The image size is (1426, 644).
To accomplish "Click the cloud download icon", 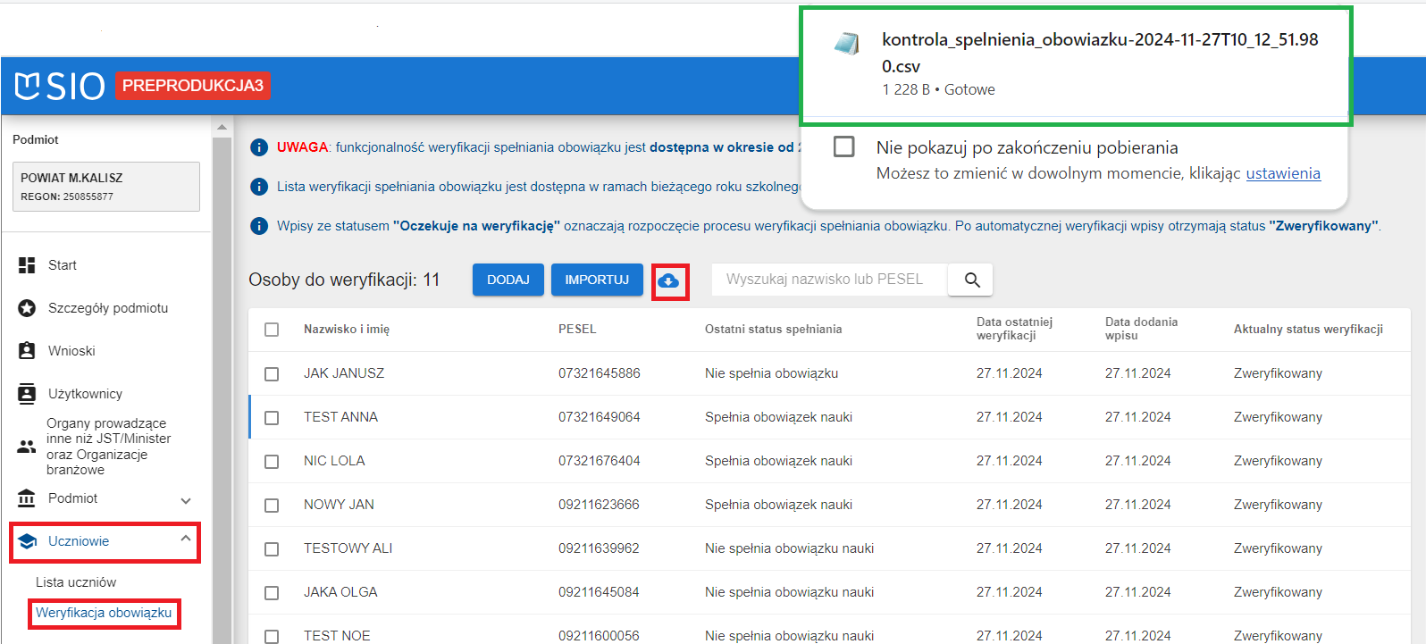I will (x=668, y=281).
